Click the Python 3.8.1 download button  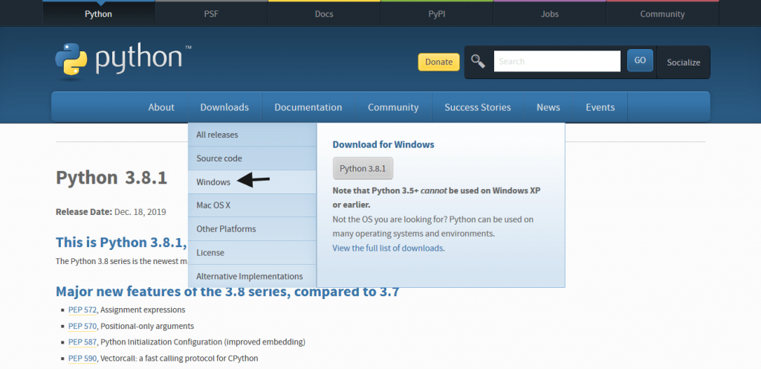coord(363,168)
